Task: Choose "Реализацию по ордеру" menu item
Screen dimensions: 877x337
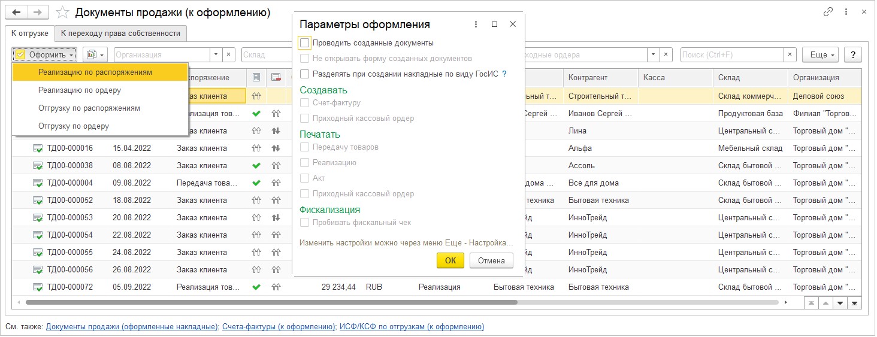Action: (x=80, y=90)
